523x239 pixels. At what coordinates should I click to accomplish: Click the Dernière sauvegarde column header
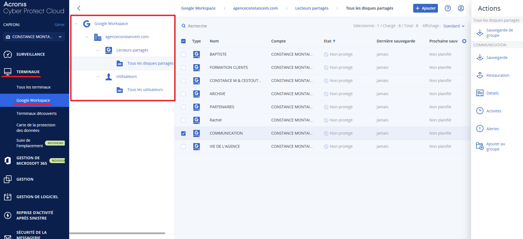pos(396,41)
